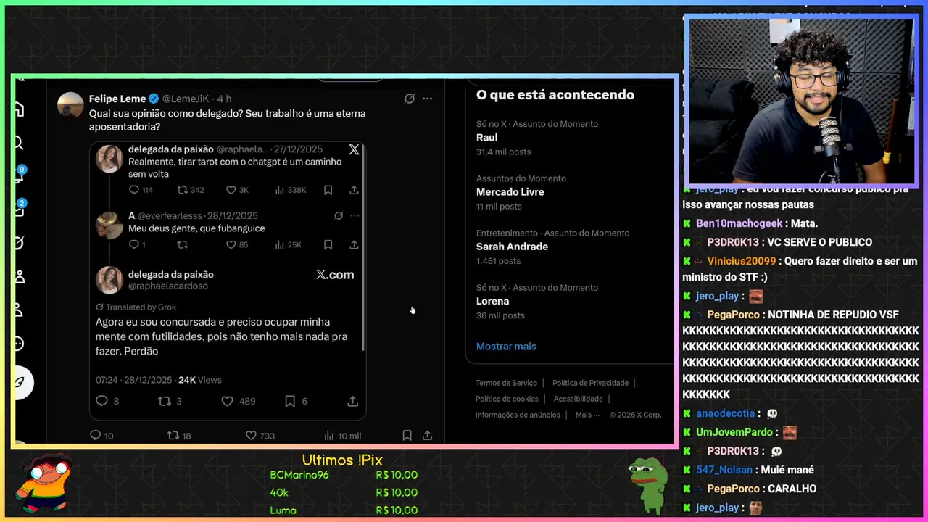928x522 pixels.
Task: Click Grok explain icon on Felipe Leme's post
Action: (x=410, y=99)
